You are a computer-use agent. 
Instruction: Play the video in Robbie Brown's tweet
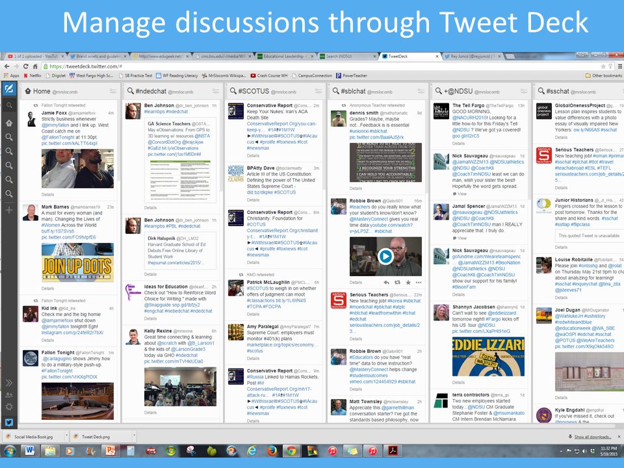click(385, 256)
